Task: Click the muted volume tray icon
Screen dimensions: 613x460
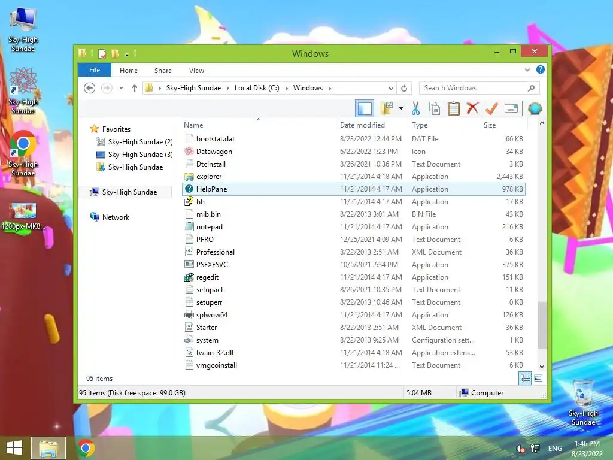Action: click(520, 449)
